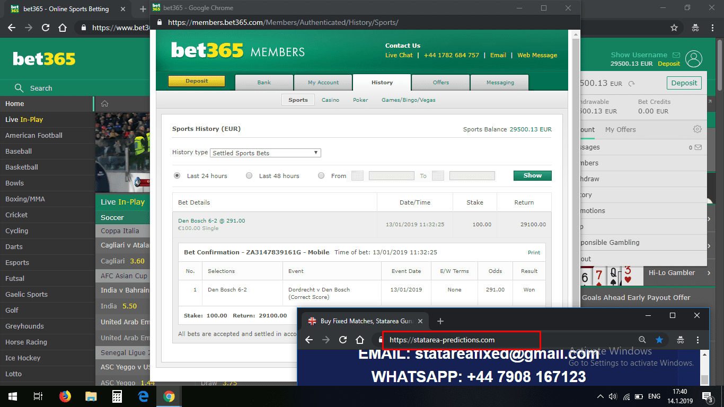Image resolution: width=724 pixels, height=407 pixels.
Task: Select the Last 48 hours radio option
Action: click(x=249, y=175)
